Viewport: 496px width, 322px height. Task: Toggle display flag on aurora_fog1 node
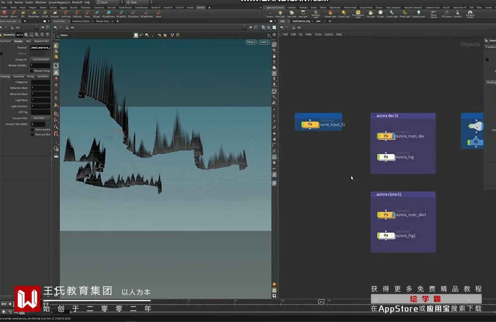click(x=393, y=236)
